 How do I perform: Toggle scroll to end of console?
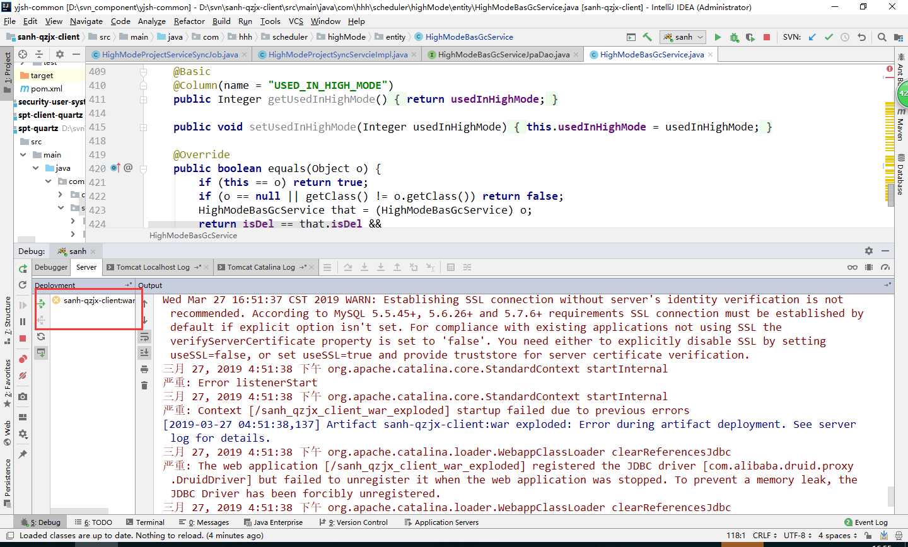(144, 352)
